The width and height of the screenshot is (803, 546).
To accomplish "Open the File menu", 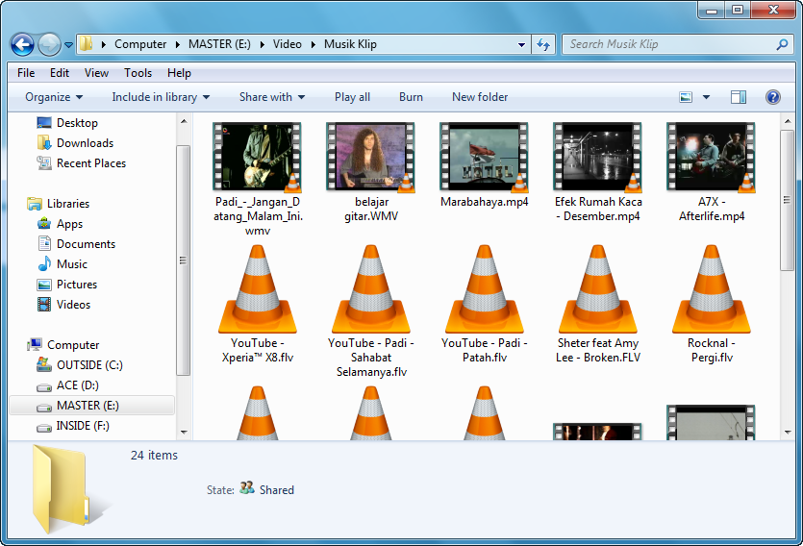I will [26, 73].
